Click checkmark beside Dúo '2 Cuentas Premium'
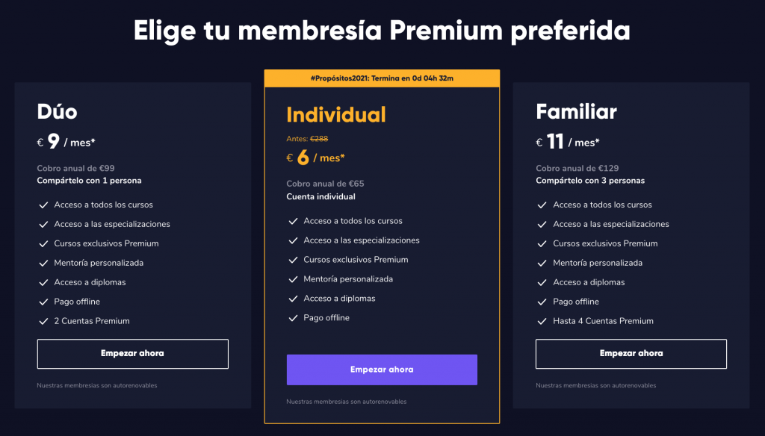Image resolution: width=765 pixels, height=436 pixels. tap(42, 321)
